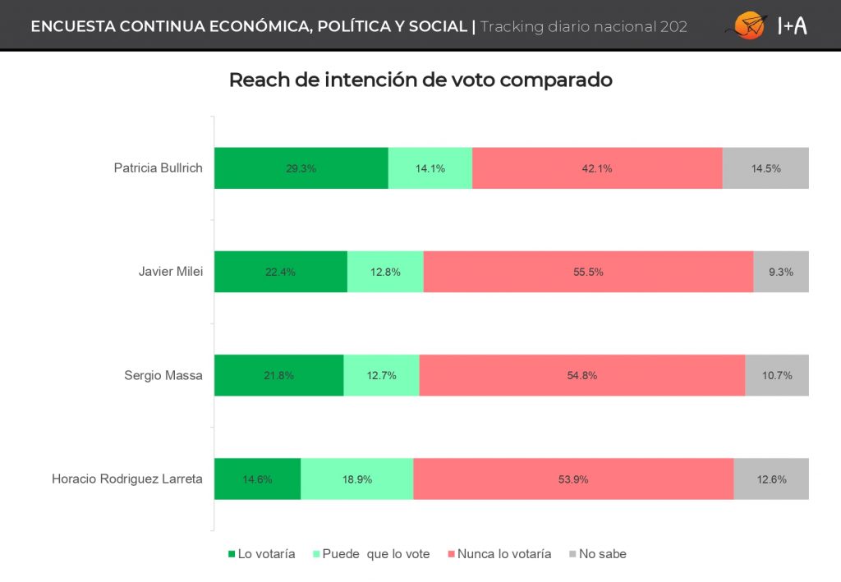Click the gray 'No sabe' legend swatch
Viewport: 841px width, 582px height.
572,554
